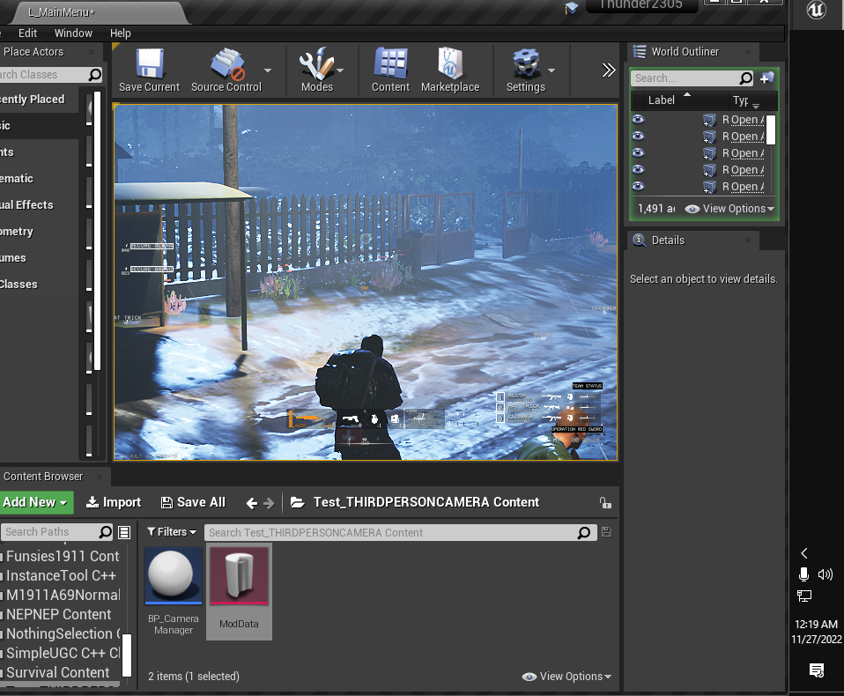Close the Details tab
844x696 pixels.
click(748, 240)
